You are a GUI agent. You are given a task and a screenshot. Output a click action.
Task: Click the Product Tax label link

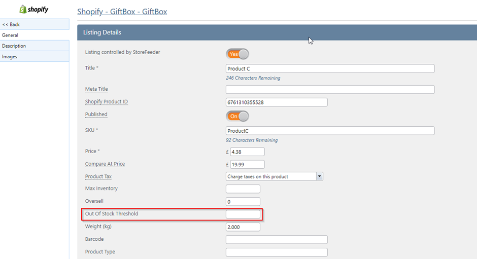coord(98,176)
